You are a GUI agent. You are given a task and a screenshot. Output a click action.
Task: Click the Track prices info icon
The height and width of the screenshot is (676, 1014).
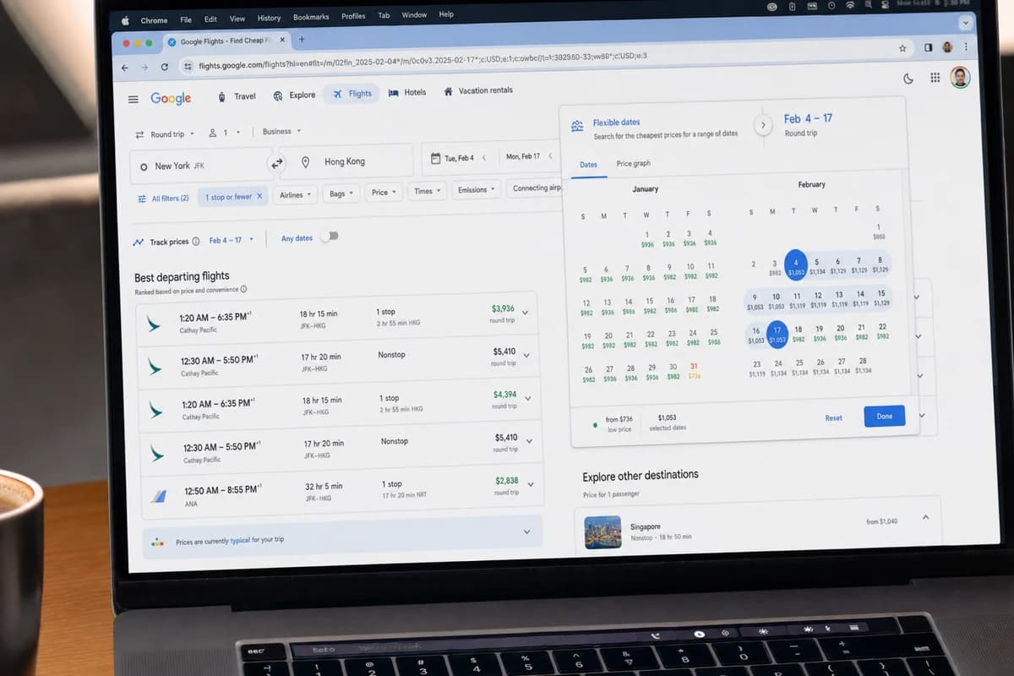point(196,242)
